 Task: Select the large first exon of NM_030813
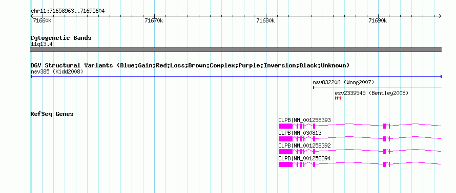285,139
